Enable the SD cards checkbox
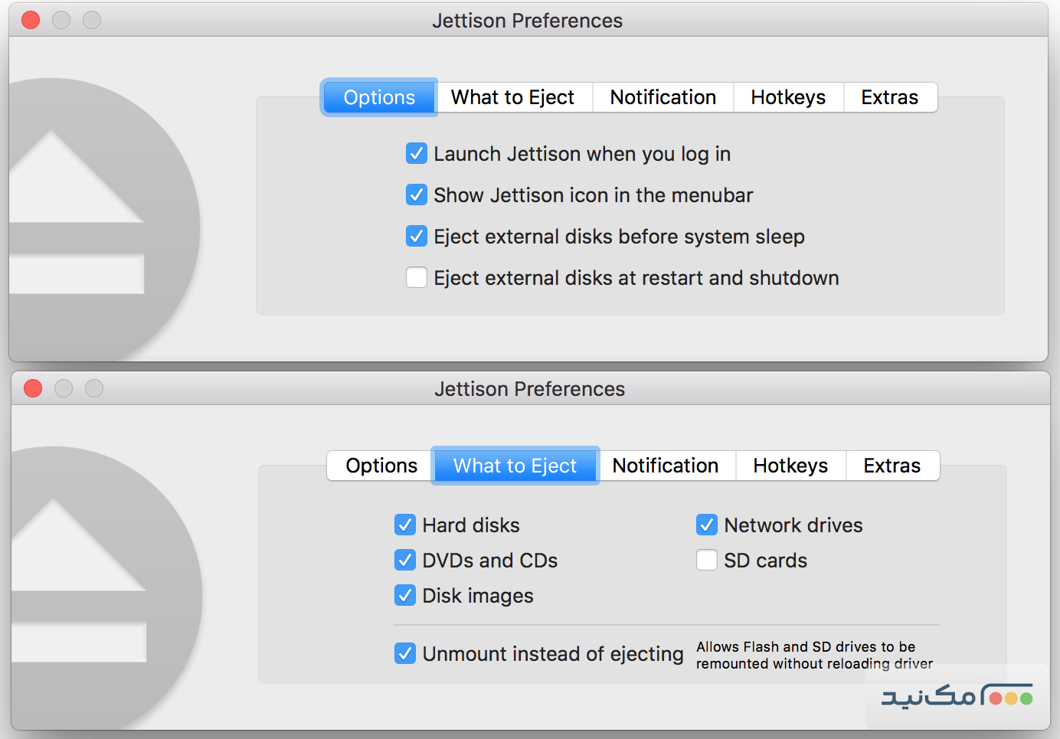 click(707, 561)
